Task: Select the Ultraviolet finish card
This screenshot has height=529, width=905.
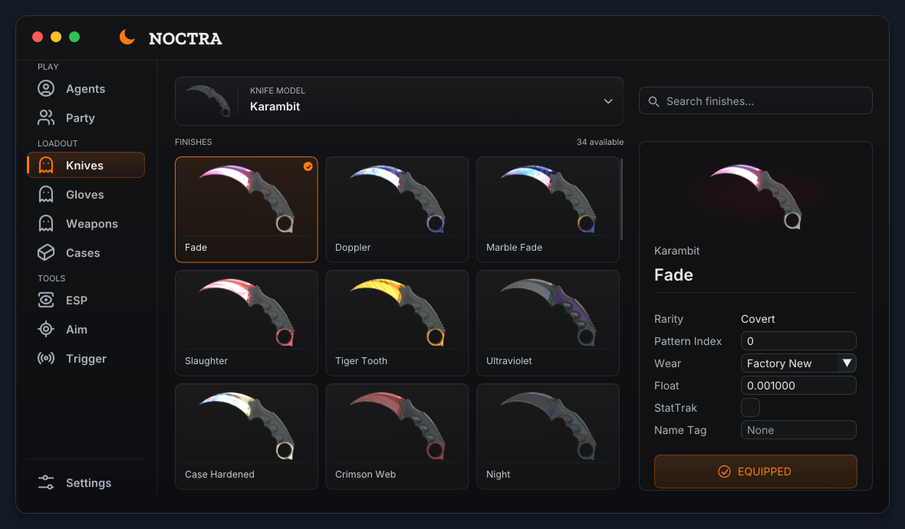Action: [548, 323]
